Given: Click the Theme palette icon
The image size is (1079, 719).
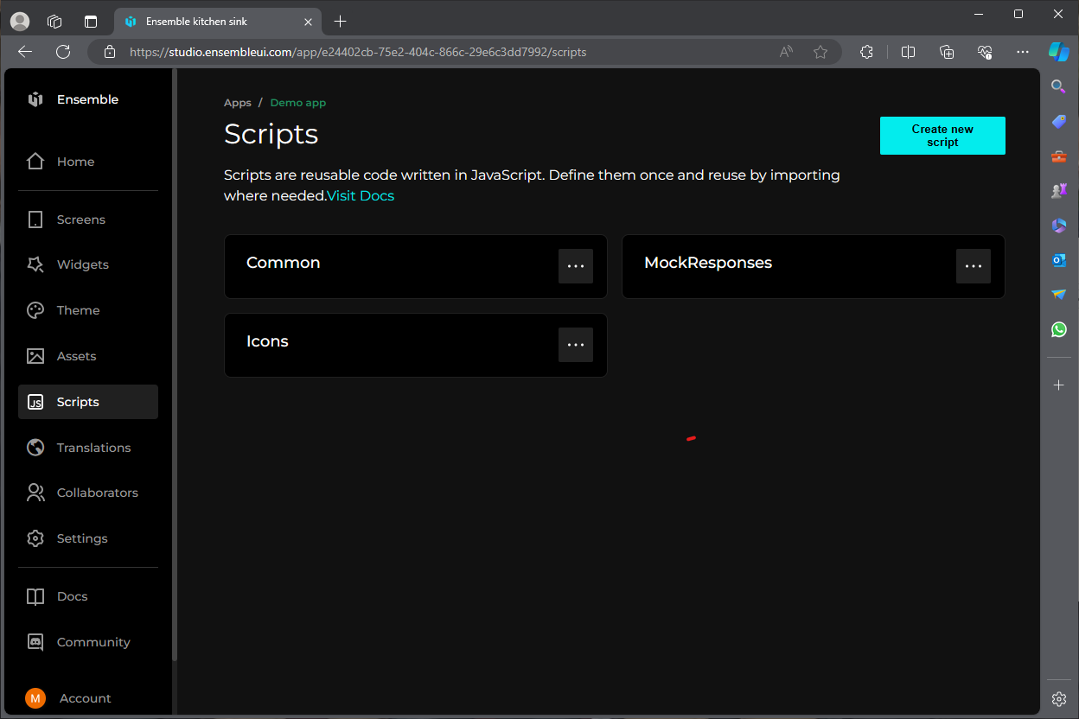Looking at the screenshot, I should pos(35,310).
